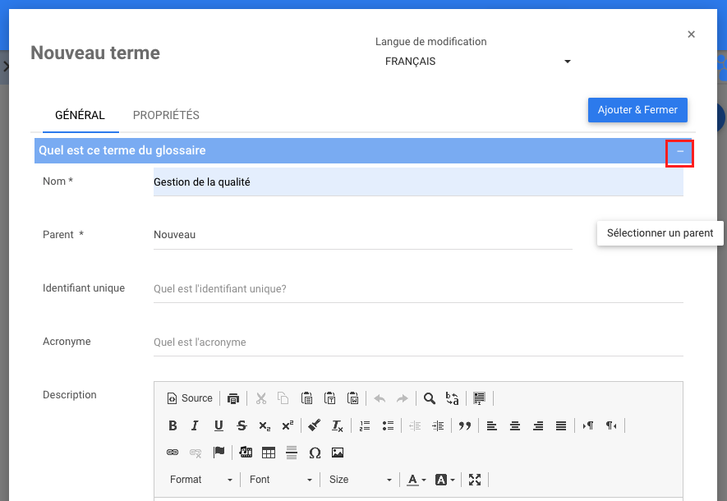The width and height of the screenshot is (727, 501).
Task: Set text direction left to right
Action: (588, 425)
